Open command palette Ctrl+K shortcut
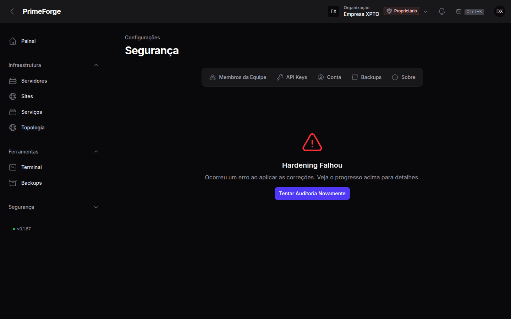The width and height of the screenshot is (511, 319). point(474,12)
